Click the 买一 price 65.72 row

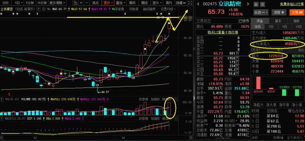[x=223, y=58]
